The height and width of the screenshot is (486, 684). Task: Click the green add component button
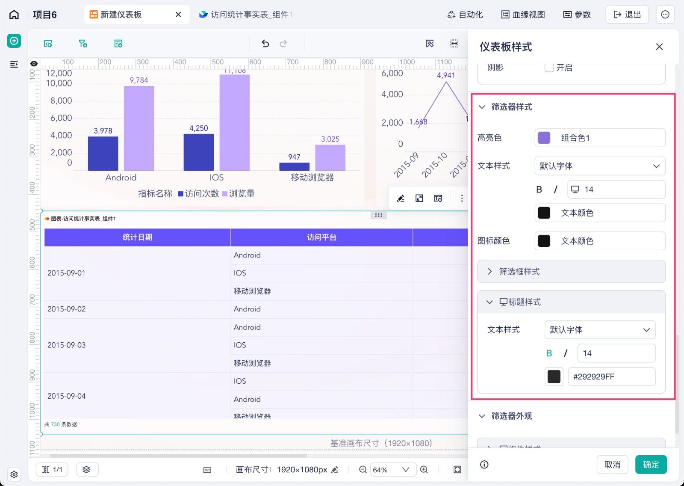tap(14, 41)
